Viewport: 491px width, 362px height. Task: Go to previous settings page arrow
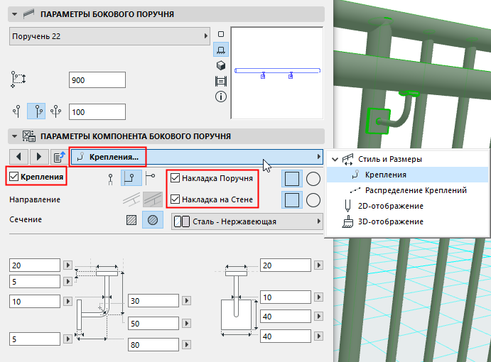point(18,156)
